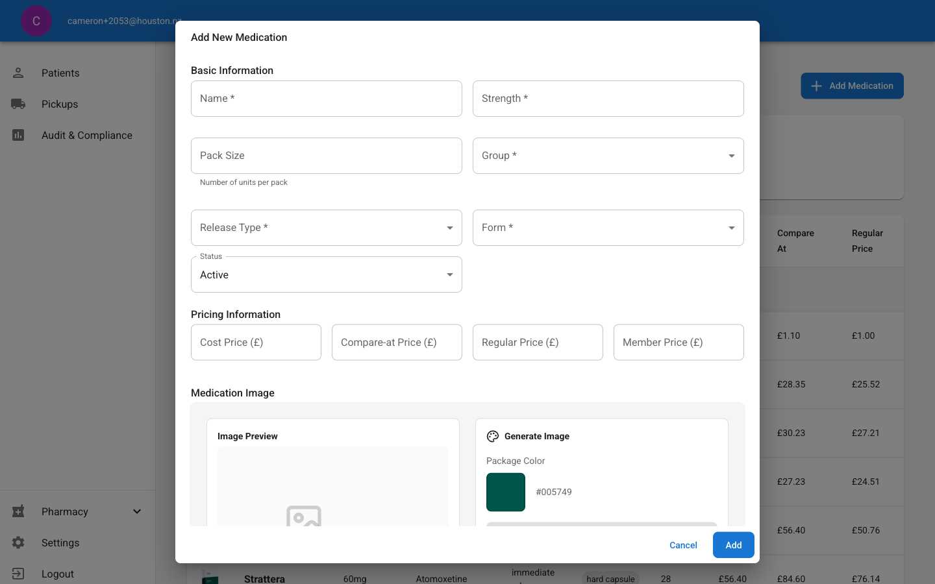Click the Regular Price column header
This screenshot has height=584, width=935.
[x=867, y=241]
